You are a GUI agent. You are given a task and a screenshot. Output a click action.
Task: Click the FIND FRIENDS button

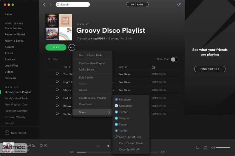[210, 69]
